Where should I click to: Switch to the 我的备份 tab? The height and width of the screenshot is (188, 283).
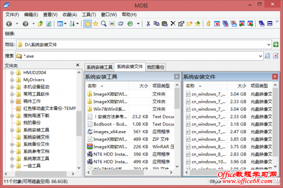click(x=156, y=67)
